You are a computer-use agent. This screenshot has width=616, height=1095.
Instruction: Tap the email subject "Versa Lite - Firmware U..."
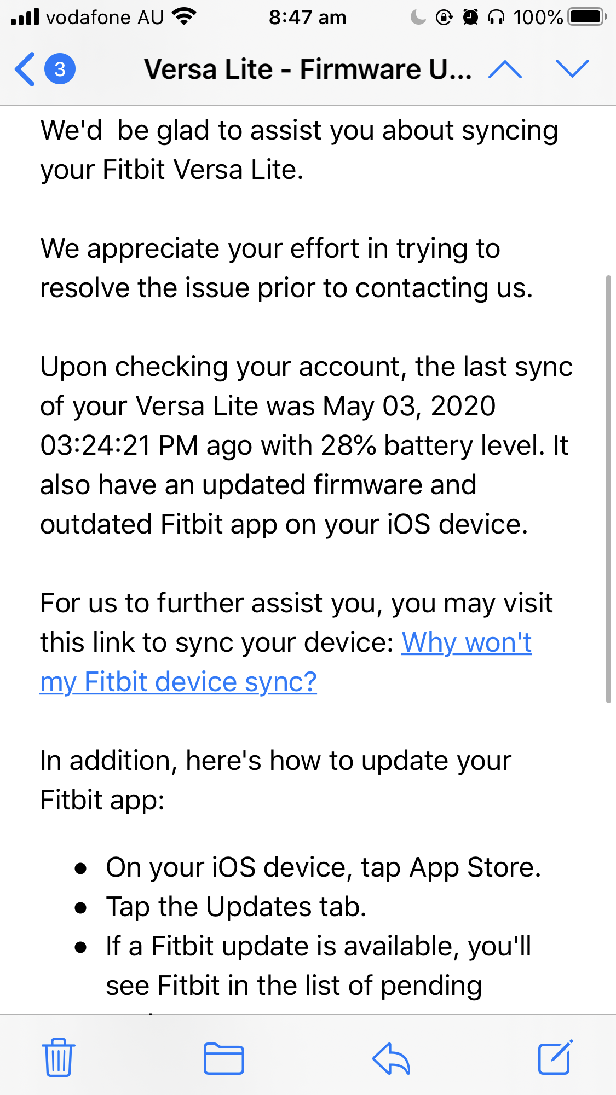tap(308, 69)
